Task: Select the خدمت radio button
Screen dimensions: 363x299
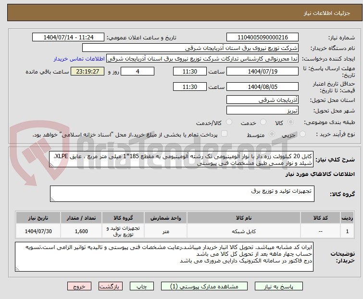Action: coord(263,122)
